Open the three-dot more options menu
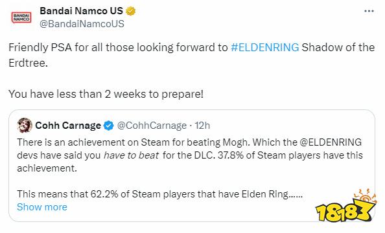Viewport: 385px width, 233px height. [369, 11]
